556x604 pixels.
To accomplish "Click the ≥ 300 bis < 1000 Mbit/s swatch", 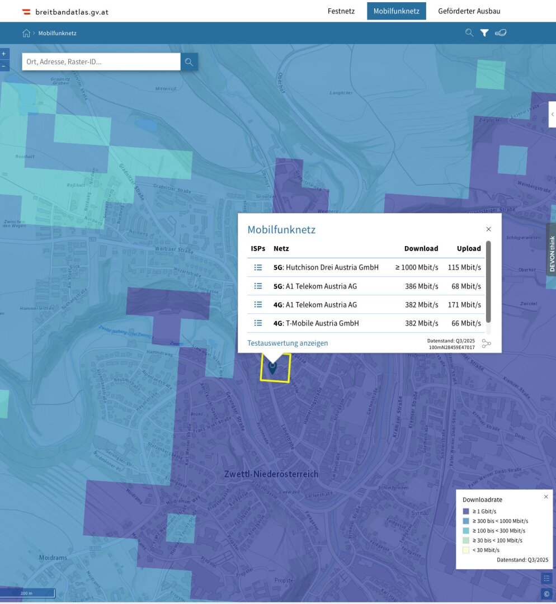I will 466,521.
